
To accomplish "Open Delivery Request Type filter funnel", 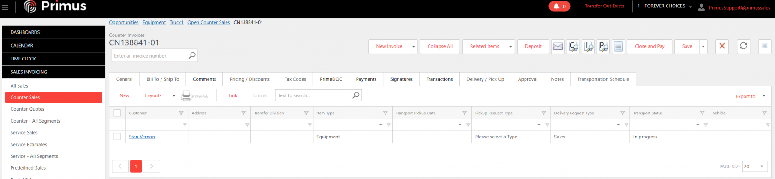I will 622,113.
